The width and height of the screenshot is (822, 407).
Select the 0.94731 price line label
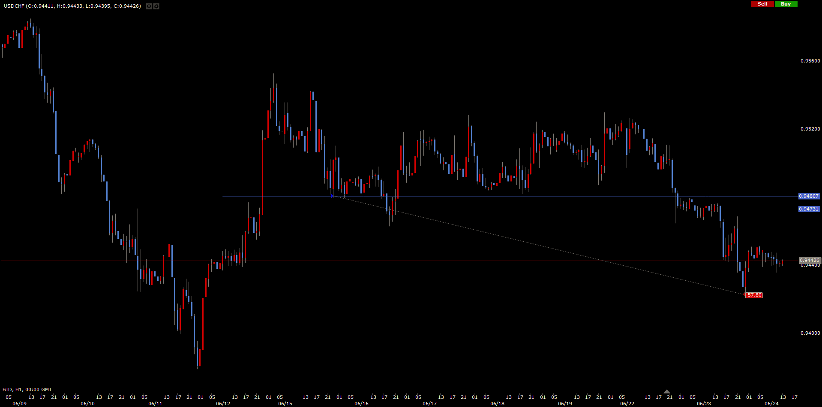coord(809,209)
